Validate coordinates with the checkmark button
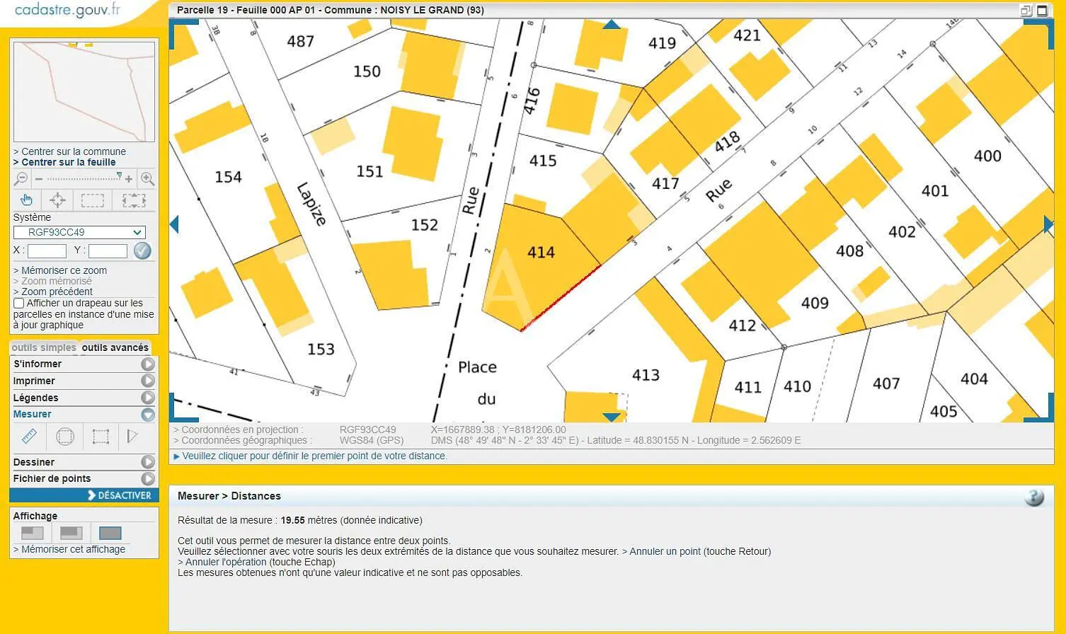 coord(142,250)
